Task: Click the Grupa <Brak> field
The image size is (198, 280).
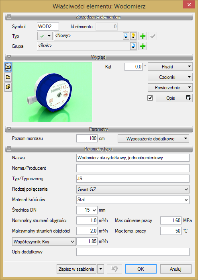Action: tap(84, 46)
